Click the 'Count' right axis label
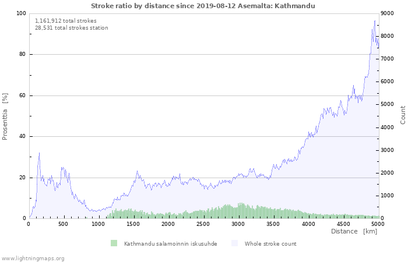This screenshot has height=262, width=408. tap(403, 115)
